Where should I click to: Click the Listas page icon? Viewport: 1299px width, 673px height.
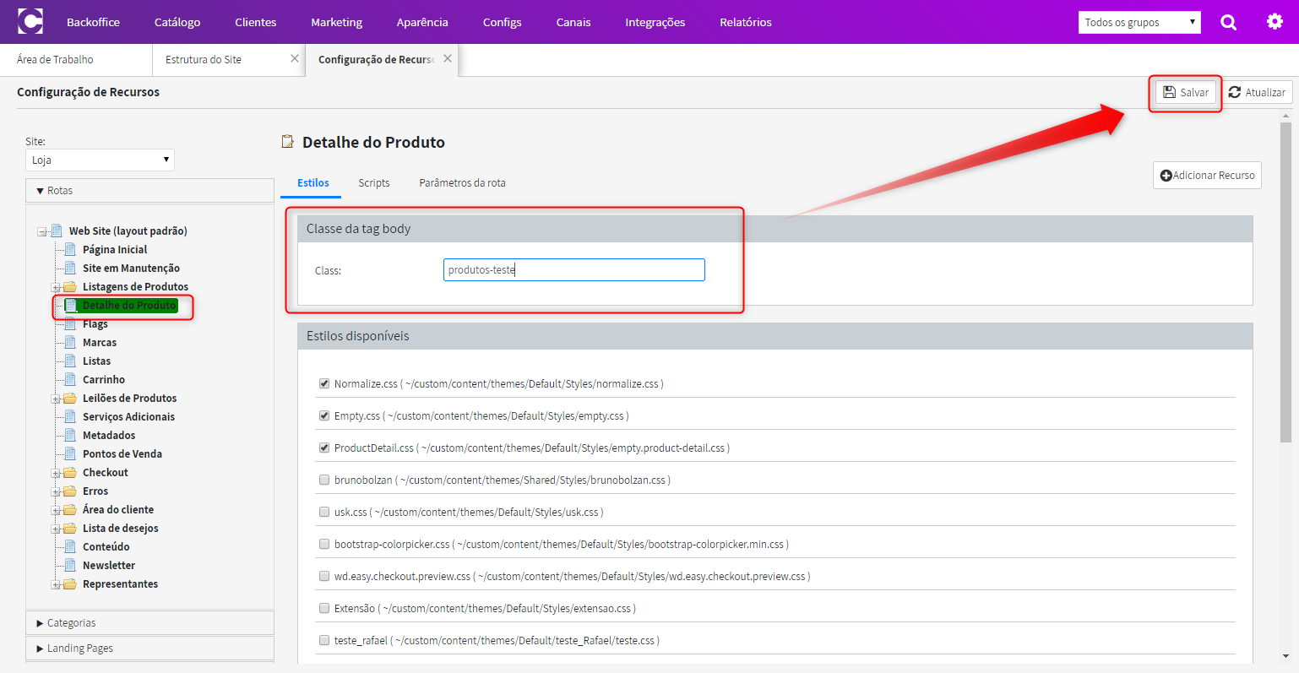pyautogui.click(x=71, y=361)
